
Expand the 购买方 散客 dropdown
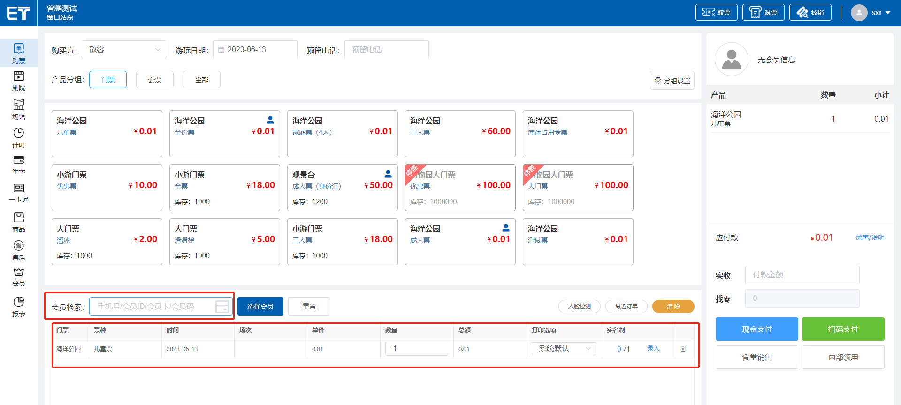[124, 50]
